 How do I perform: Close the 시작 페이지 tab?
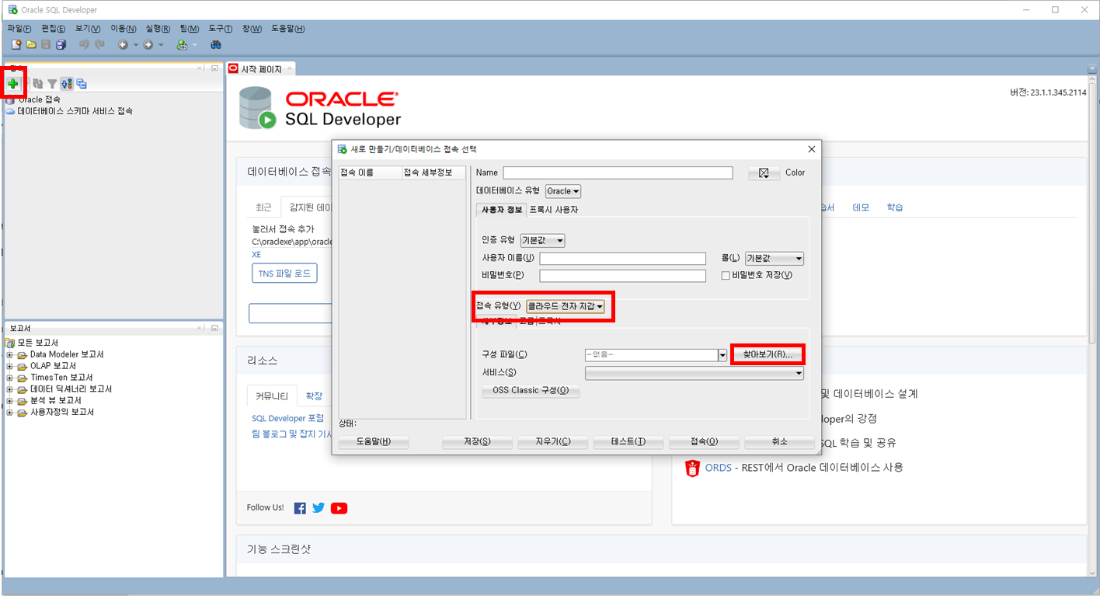290,69
